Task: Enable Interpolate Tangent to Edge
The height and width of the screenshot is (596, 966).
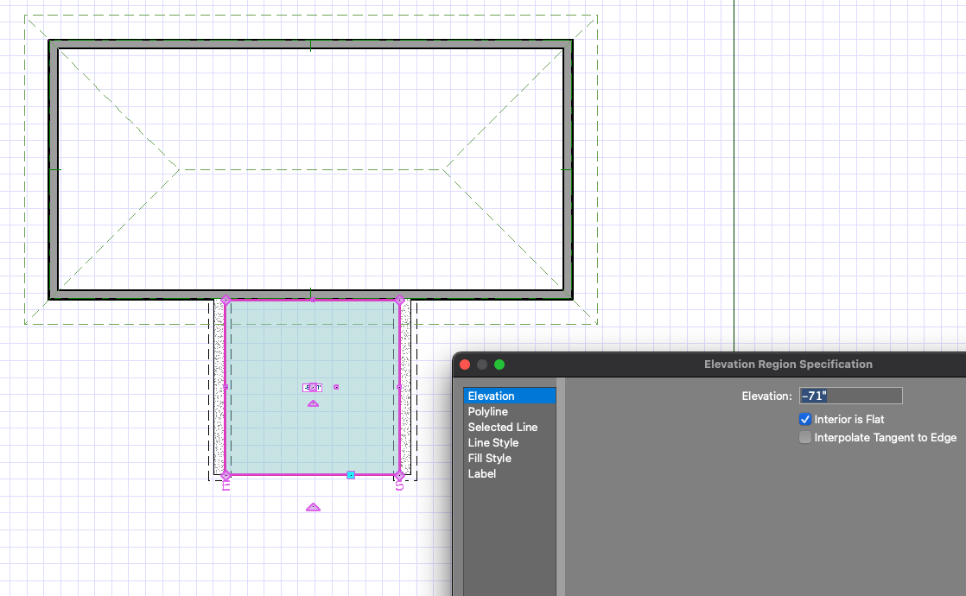Action: point(805,438)
